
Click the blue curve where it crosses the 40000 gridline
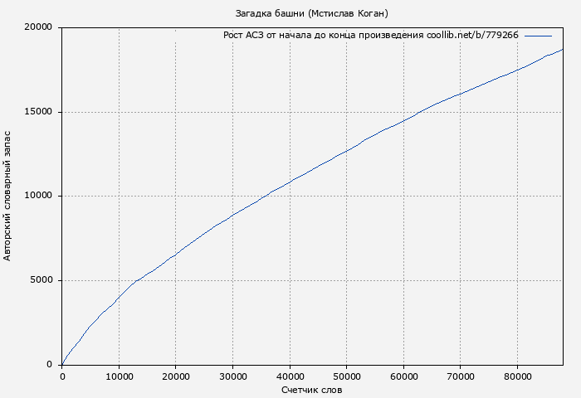289,182
